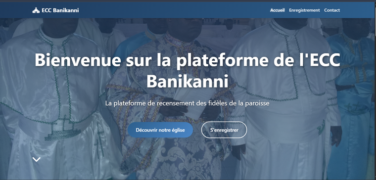The height and width of the screenshot is (180, 376).
Task: Click the dark strip above the navbar
Action: pos(188,1)
